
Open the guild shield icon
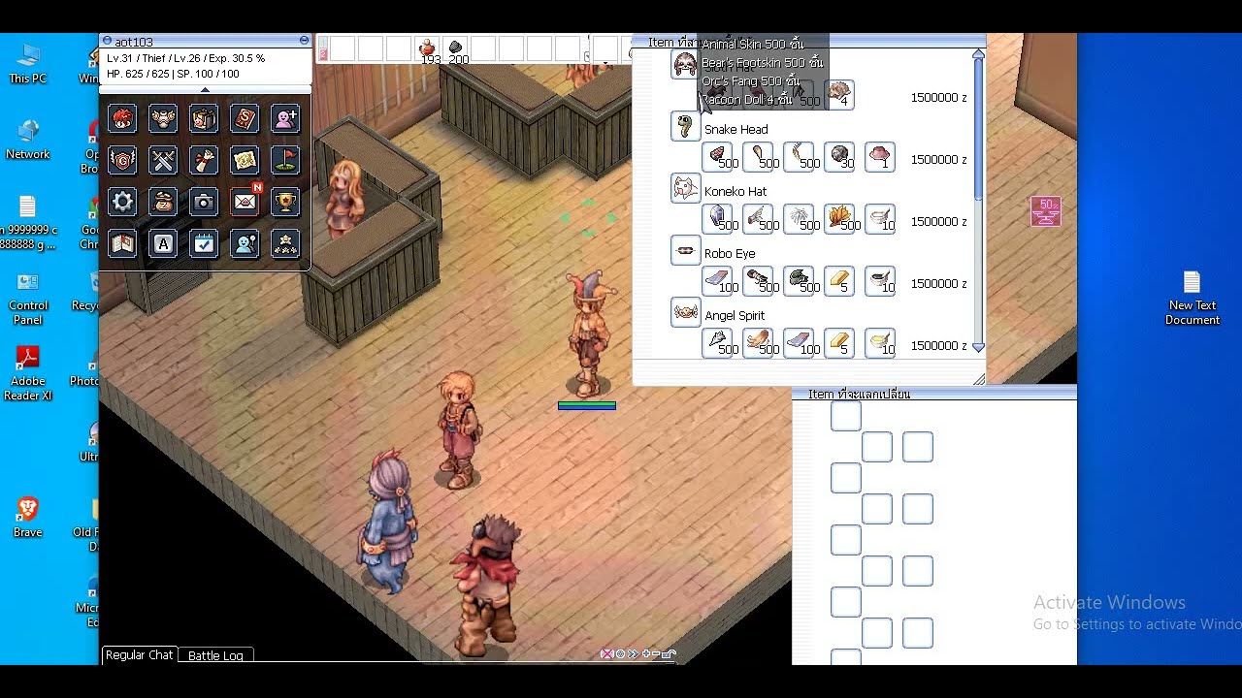click(x=122, y=160)
